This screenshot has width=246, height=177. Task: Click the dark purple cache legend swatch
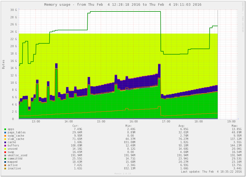coord(5,142)
